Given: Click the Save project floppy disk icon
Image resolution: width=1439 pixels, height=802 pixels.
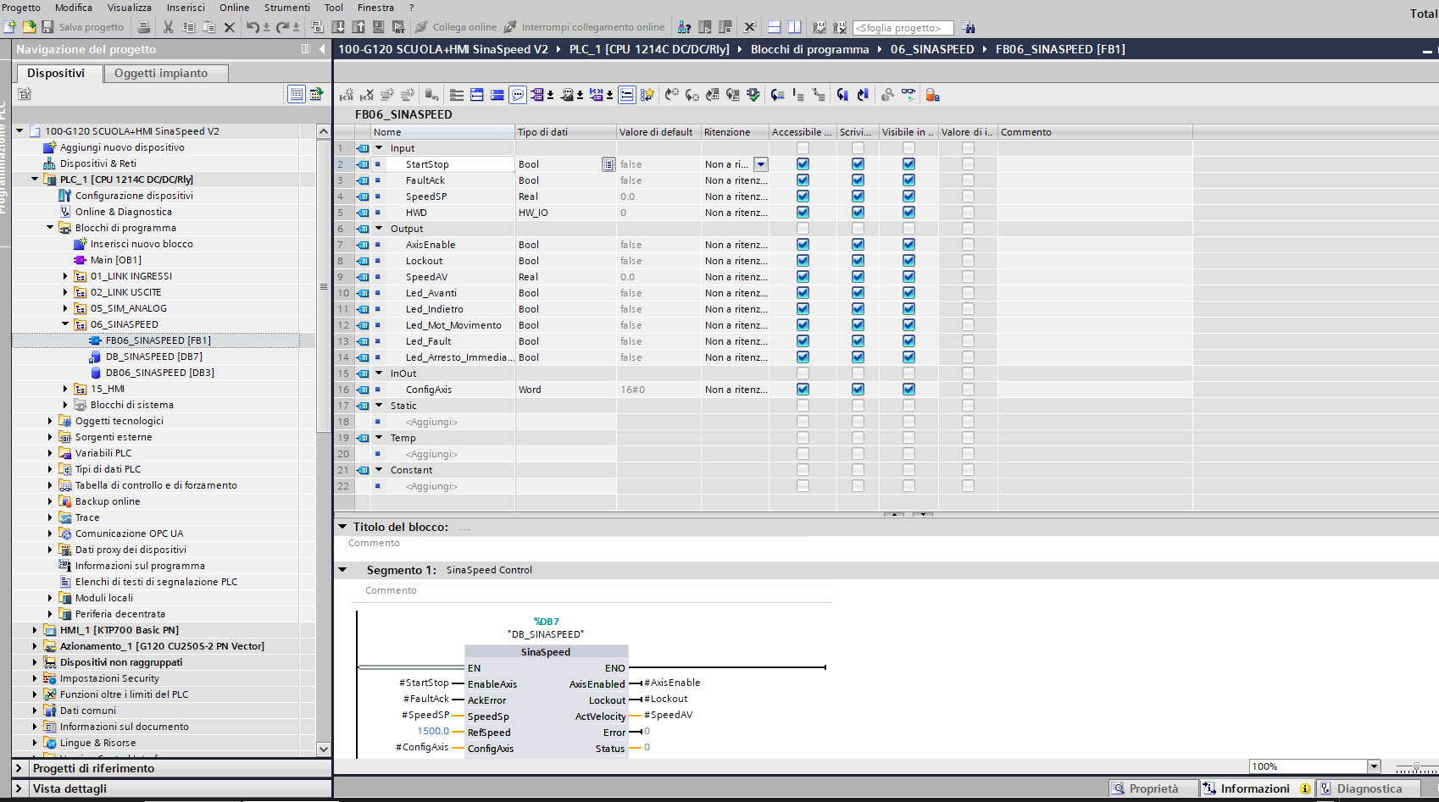Looking at the screenshot, I should [47, 27].
